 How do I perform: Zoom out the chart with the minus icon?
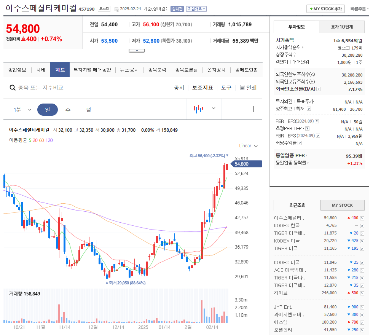235,109
